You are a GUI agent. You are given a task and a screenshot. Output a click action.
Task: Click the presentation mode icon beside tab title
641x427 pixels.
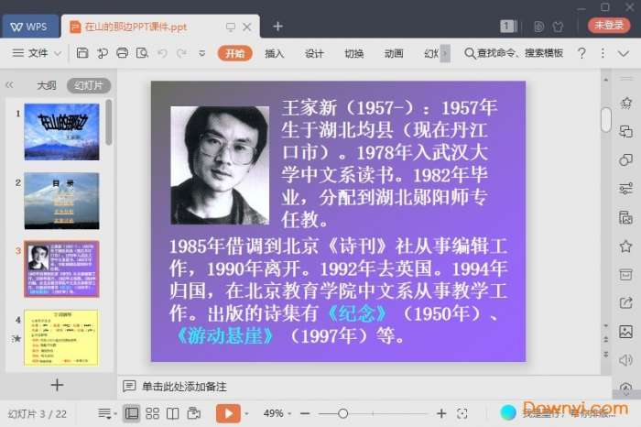pyautogui.click(x=230, y=27)
